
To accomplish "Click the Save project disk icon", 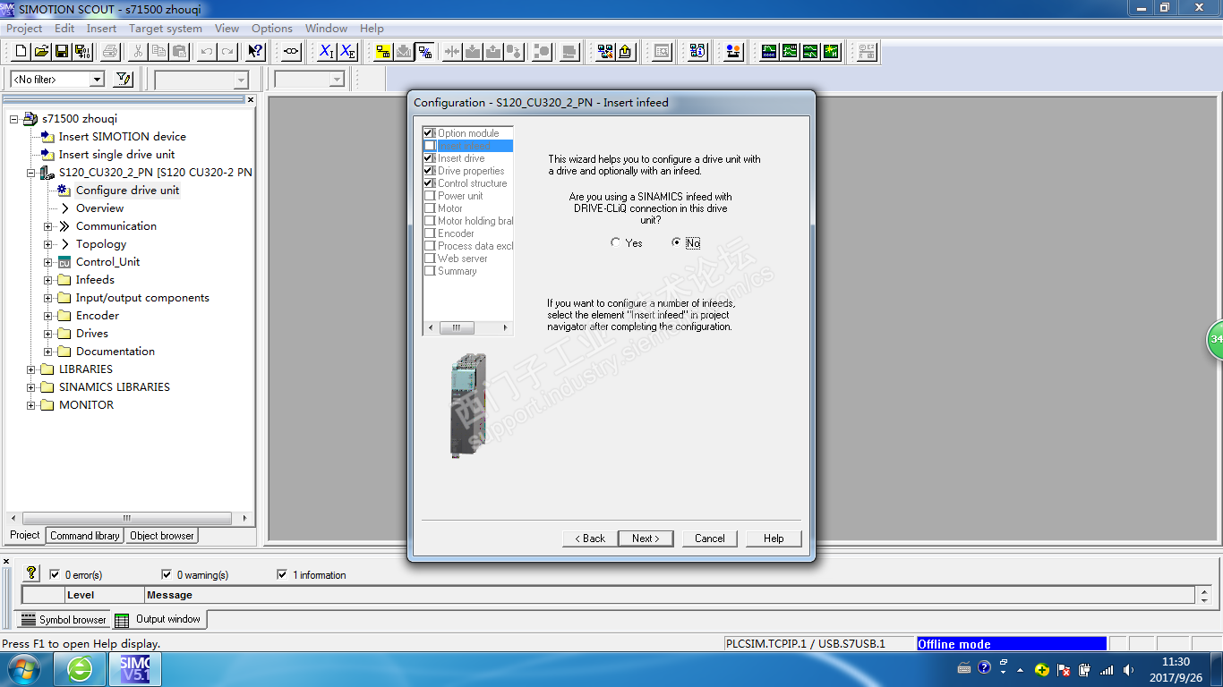I will pos(62,52).
